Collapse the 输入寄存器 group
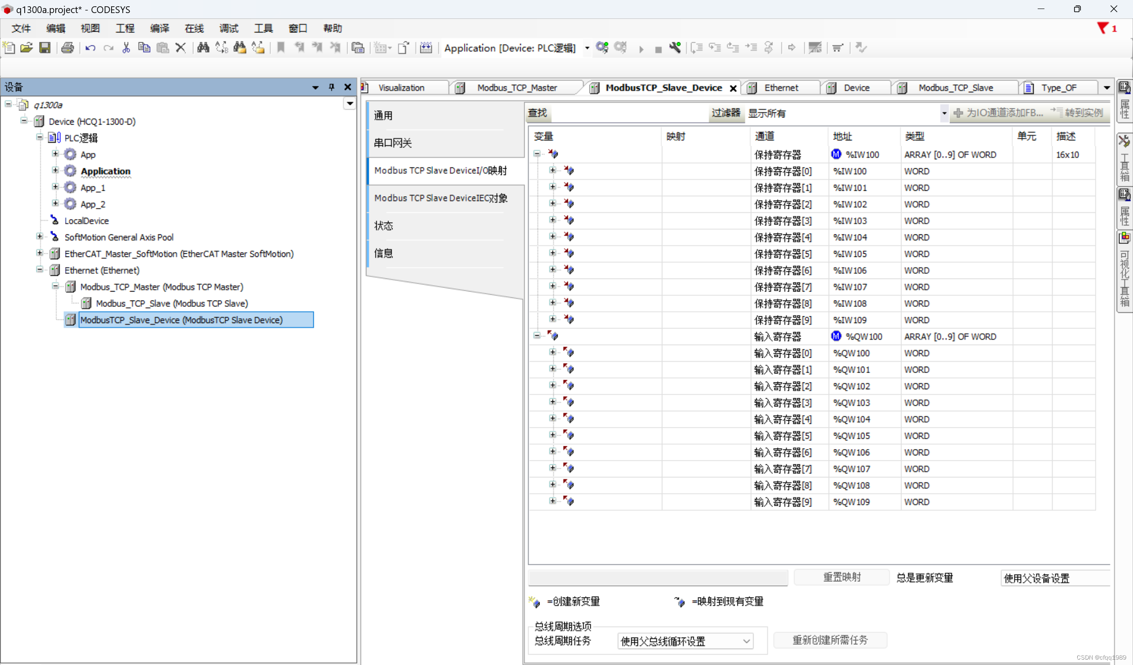Screen dimensions: 1133x665 [x=537, y=336]
